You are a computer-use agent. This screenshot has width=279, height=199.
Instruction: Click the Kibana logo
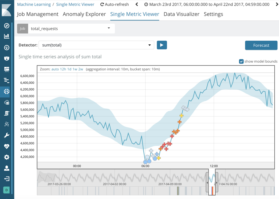click(6, 10)
